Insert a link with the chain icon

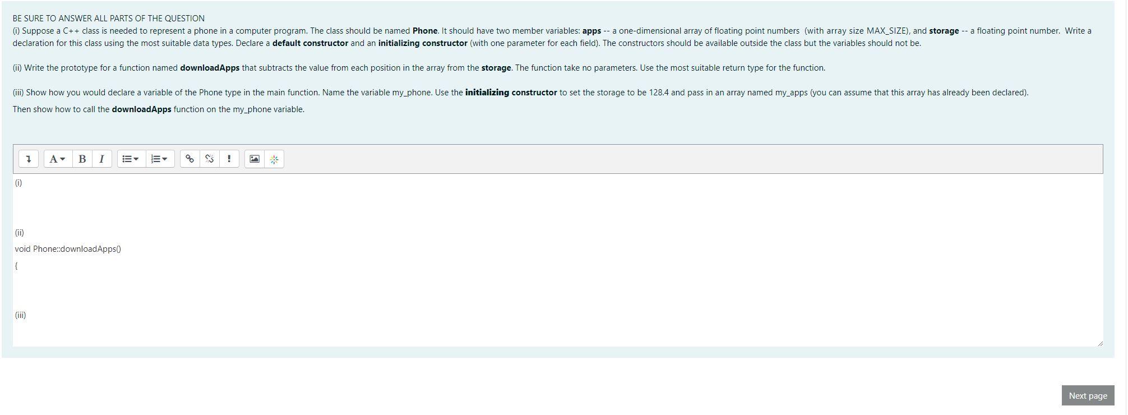(189, 159)
